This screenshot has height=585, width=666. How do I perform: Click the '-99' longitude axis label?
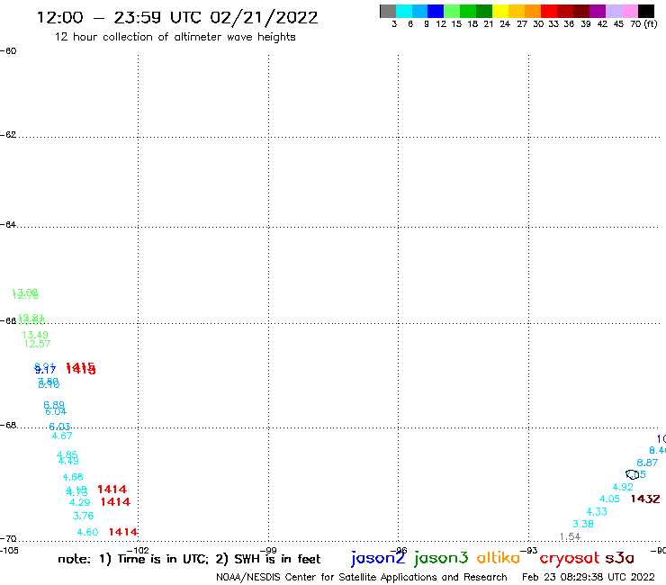(x=268, y=551)
